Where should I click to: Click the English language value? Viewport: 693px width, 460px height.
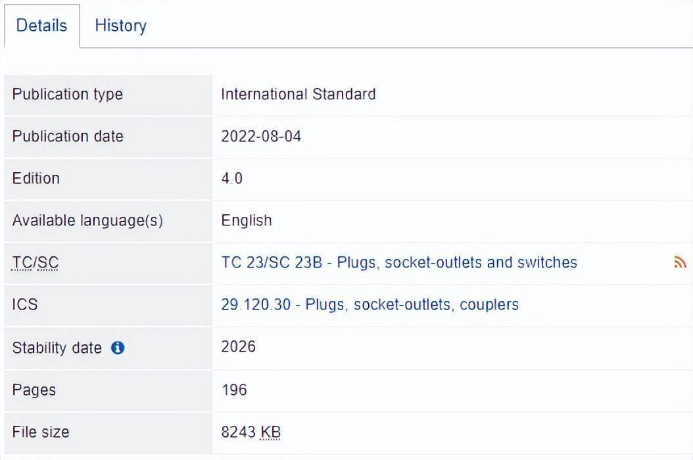point(246,220)
